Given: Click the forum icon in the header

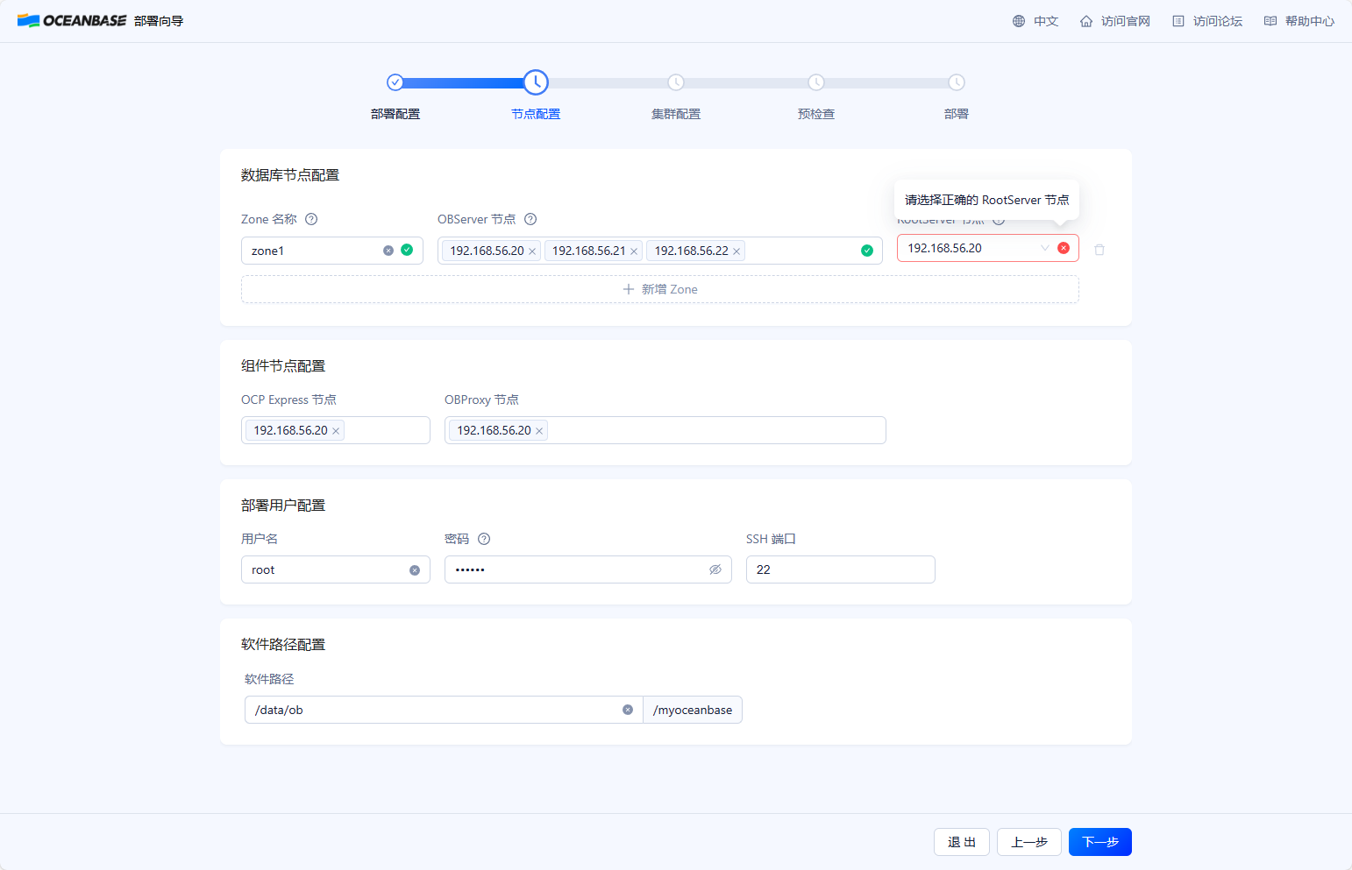Looking at the screenshot, I should click(x=1178, y=21).
